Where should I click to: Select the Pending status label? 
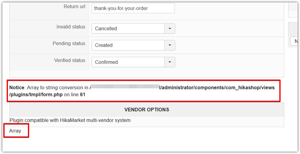69,44
